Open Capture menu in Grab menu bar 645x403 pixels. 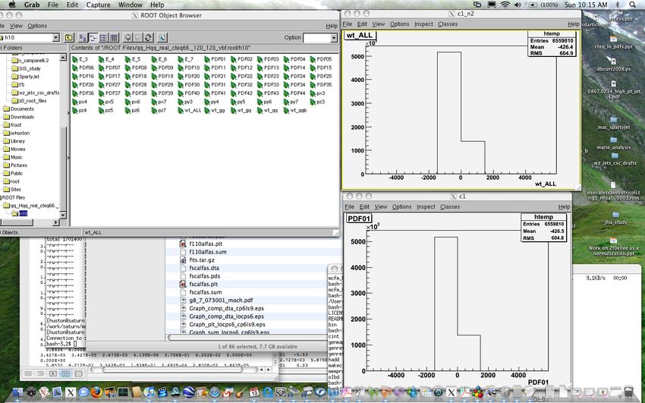coord(99,5)
